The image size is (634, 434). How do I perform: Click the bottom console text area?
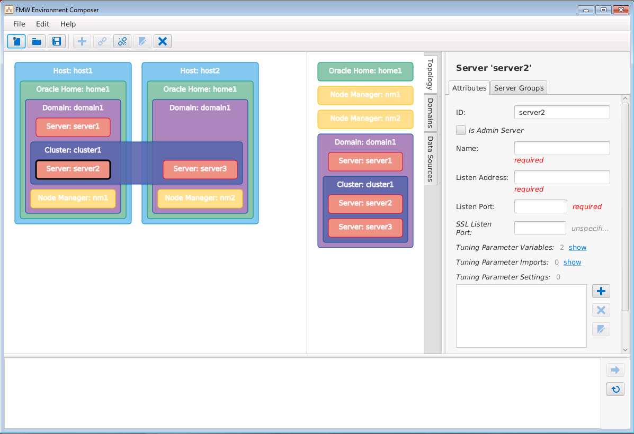pos(302,393)
